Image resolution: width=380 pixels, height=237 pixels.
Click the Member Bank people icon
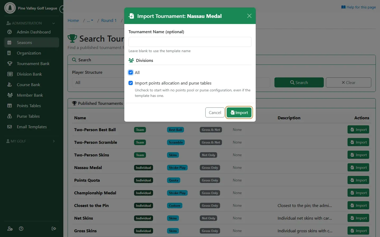[x=10, y=95]
